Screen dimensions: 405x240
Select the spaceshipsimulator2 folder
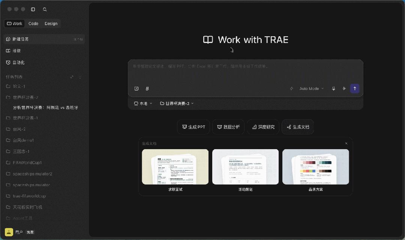pos(44,174)
